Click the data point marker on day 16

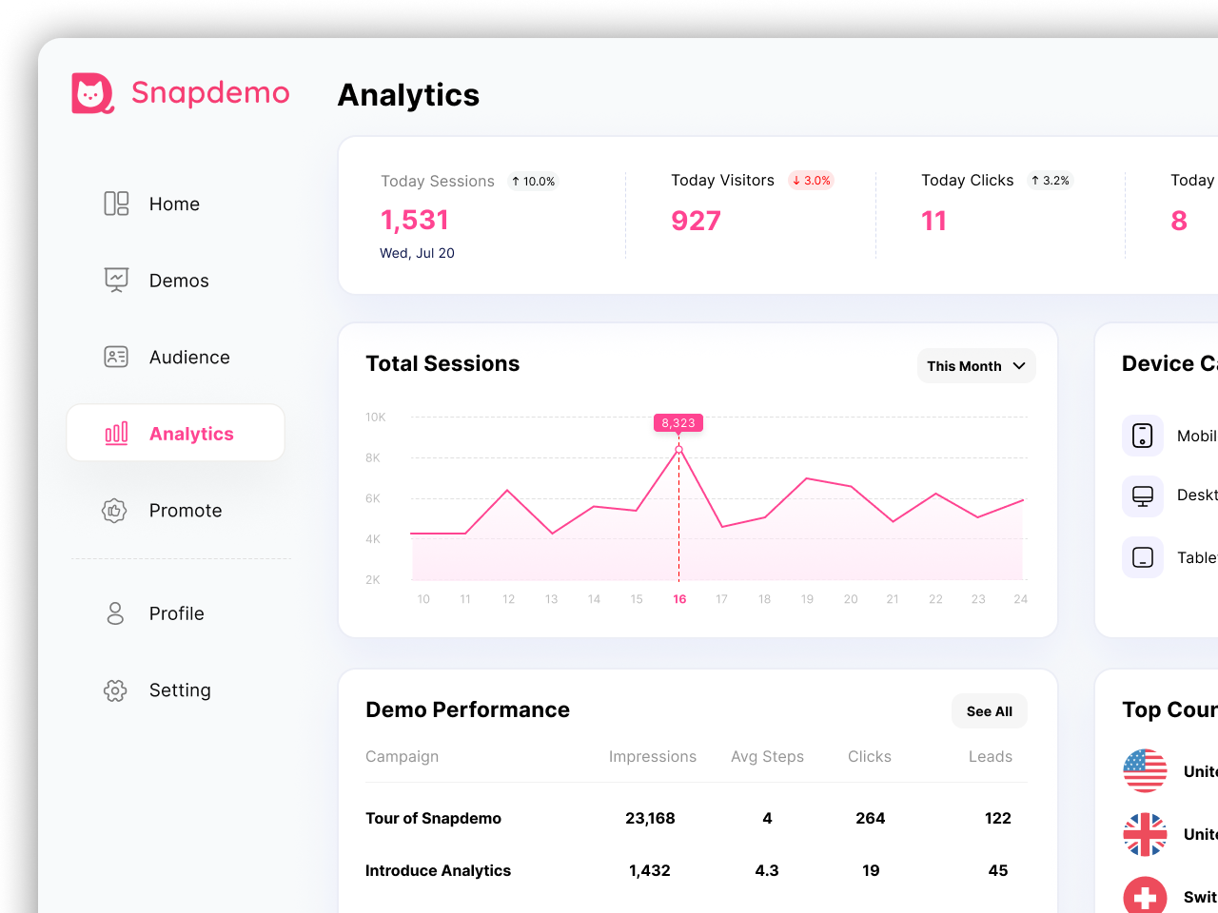click(678, 449)
